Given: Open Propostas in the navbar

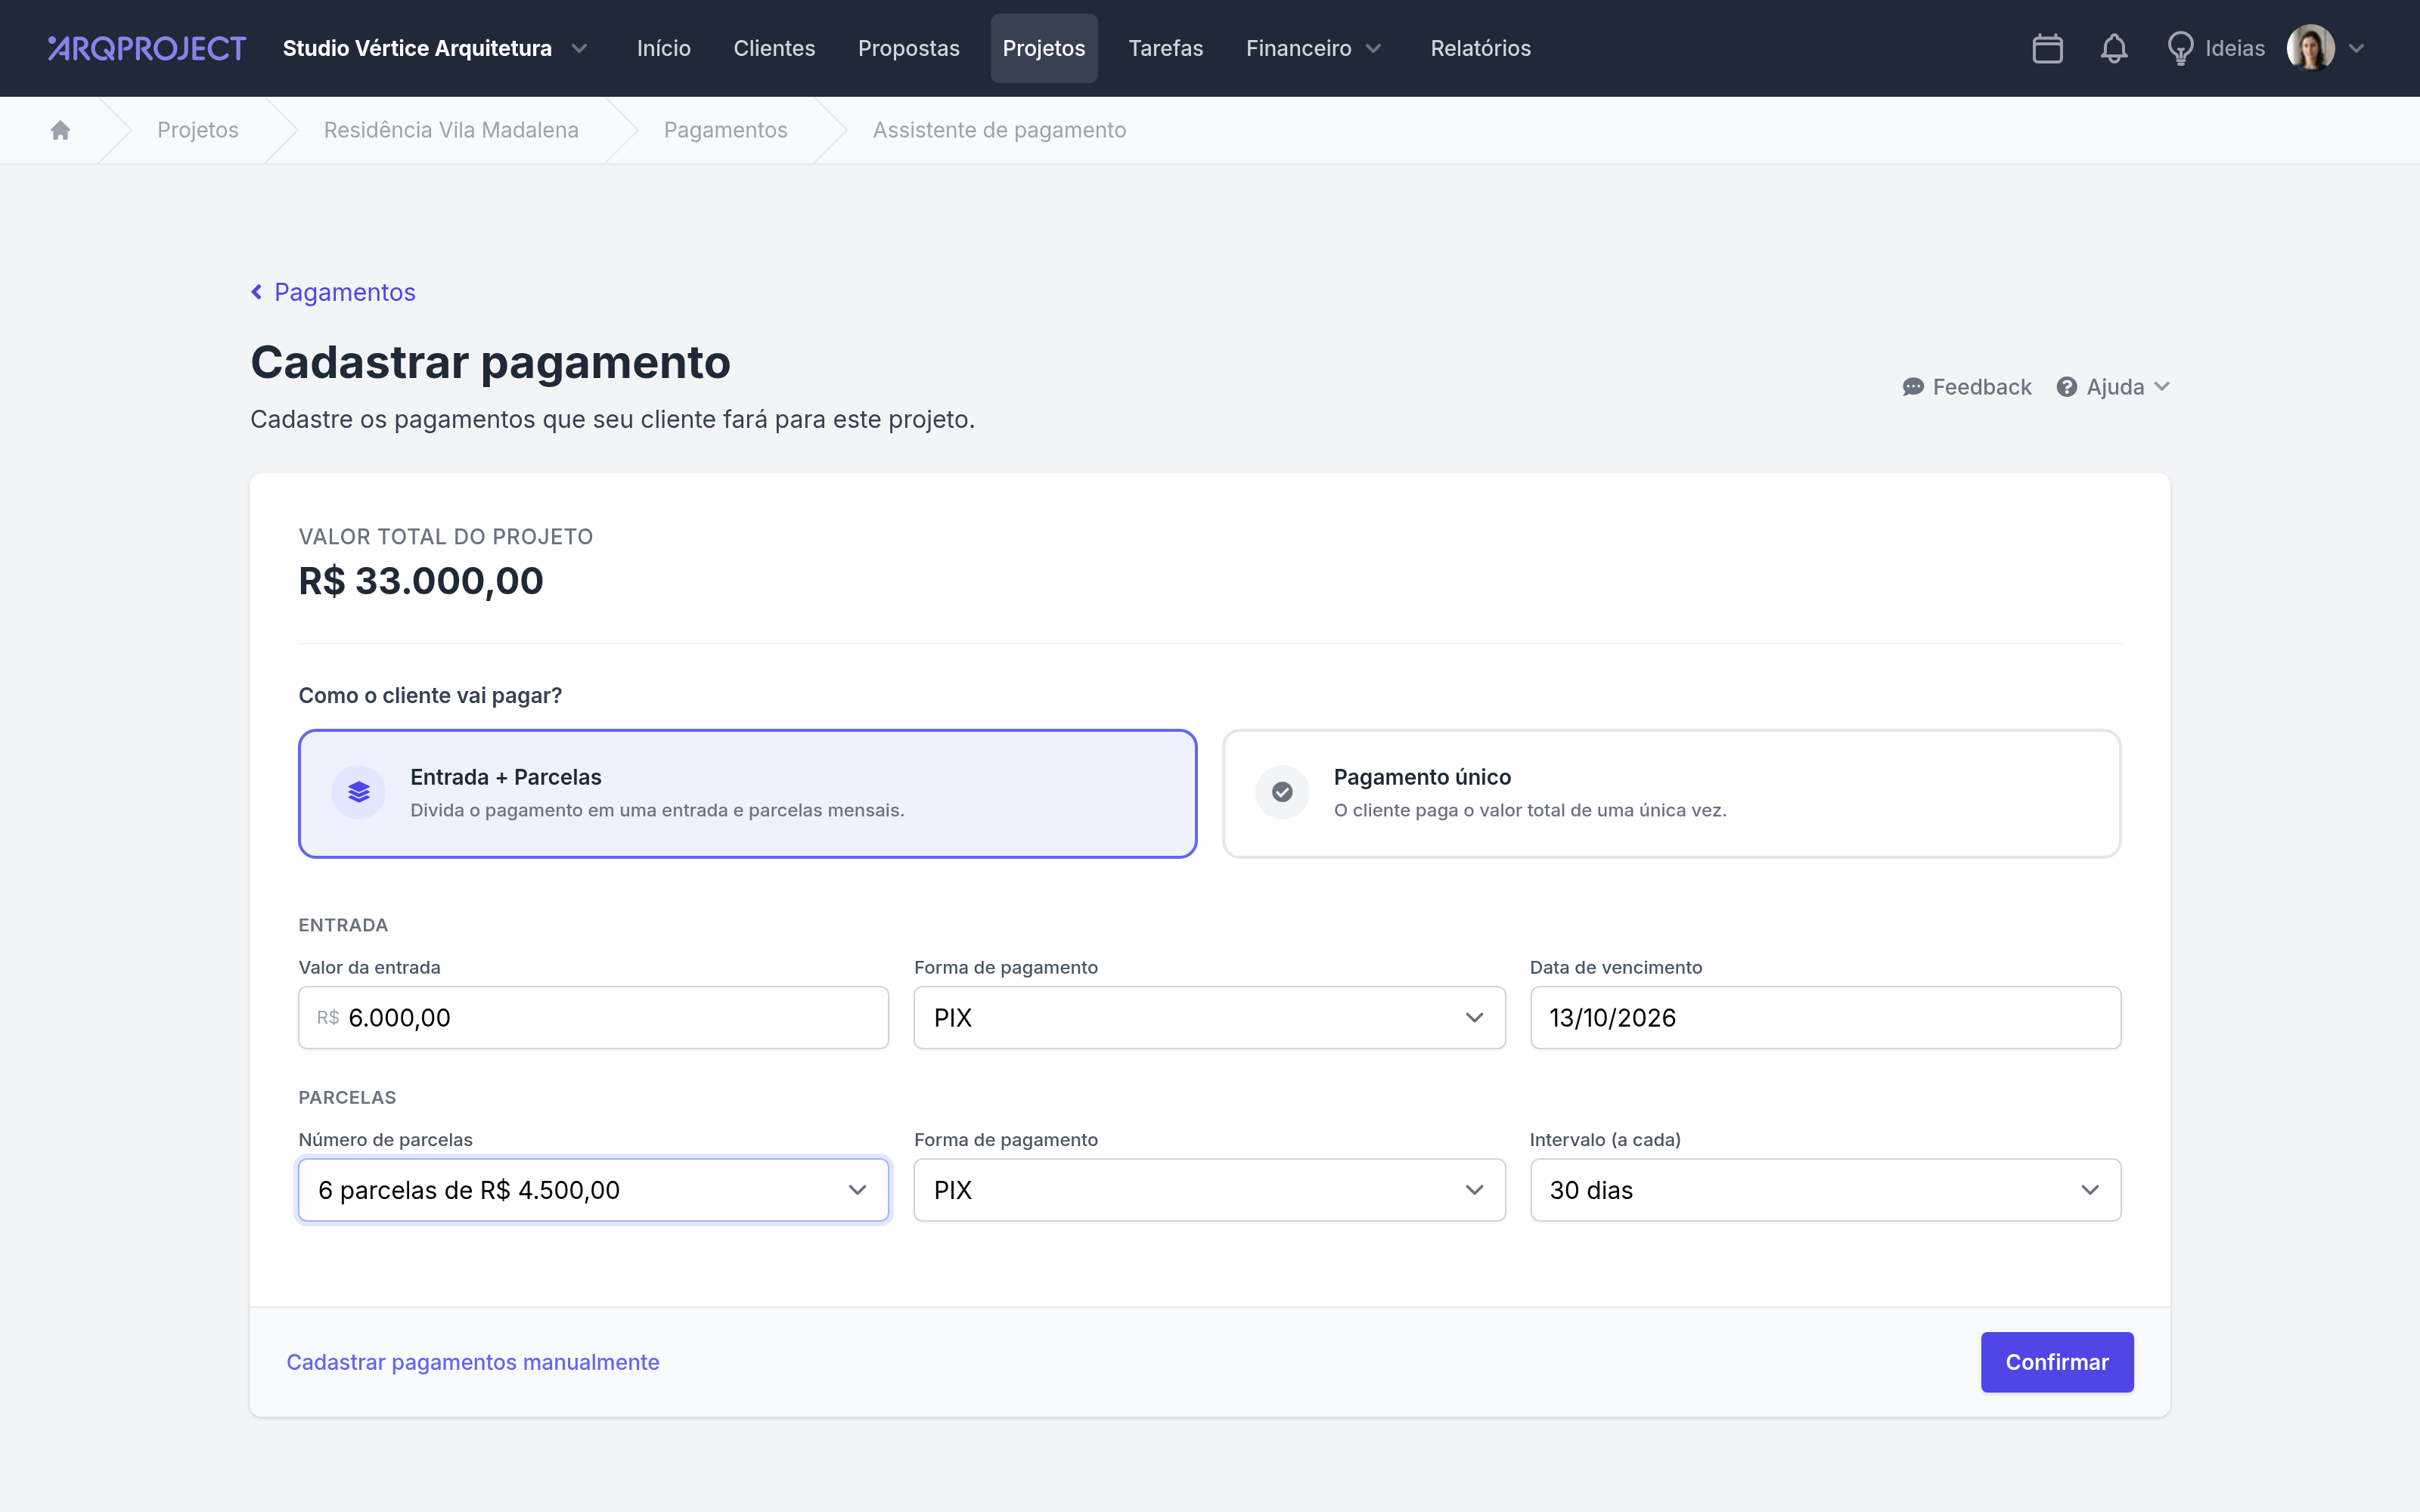Looking at the screenshot, I should pos(908,48).
